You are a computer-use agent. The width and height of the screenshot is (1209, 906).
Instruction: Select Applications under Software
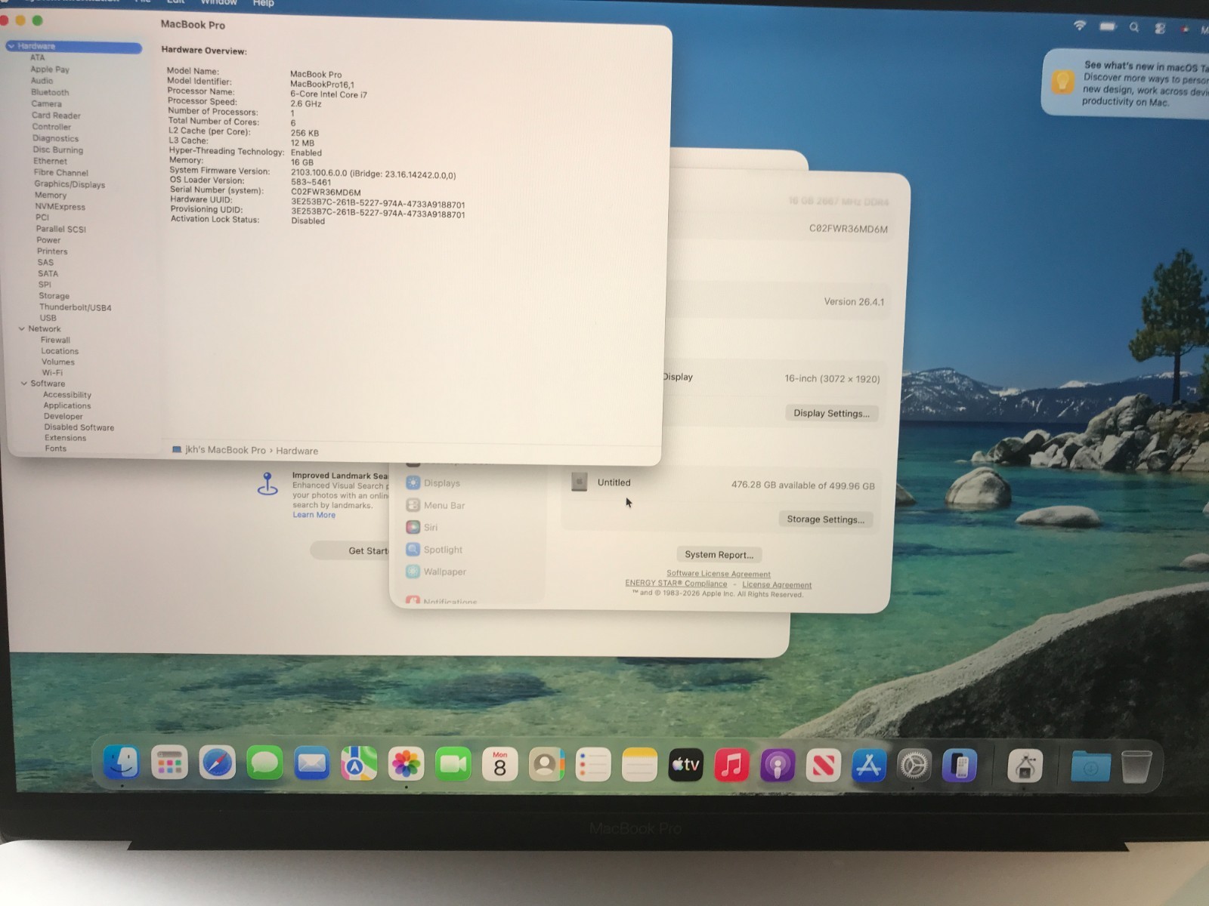tap(66, 405)
